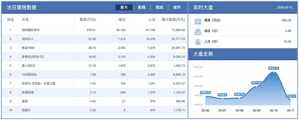
Task: Click box office value 52.99
Action: coord(92,39)
